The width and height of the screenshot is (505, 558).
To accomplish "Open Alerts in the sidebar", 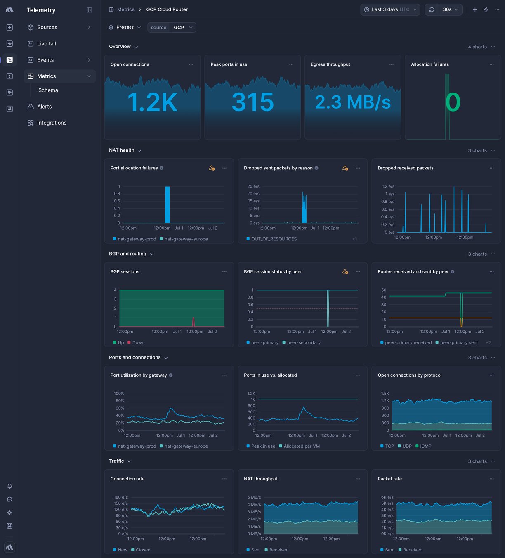I will 59,107.
